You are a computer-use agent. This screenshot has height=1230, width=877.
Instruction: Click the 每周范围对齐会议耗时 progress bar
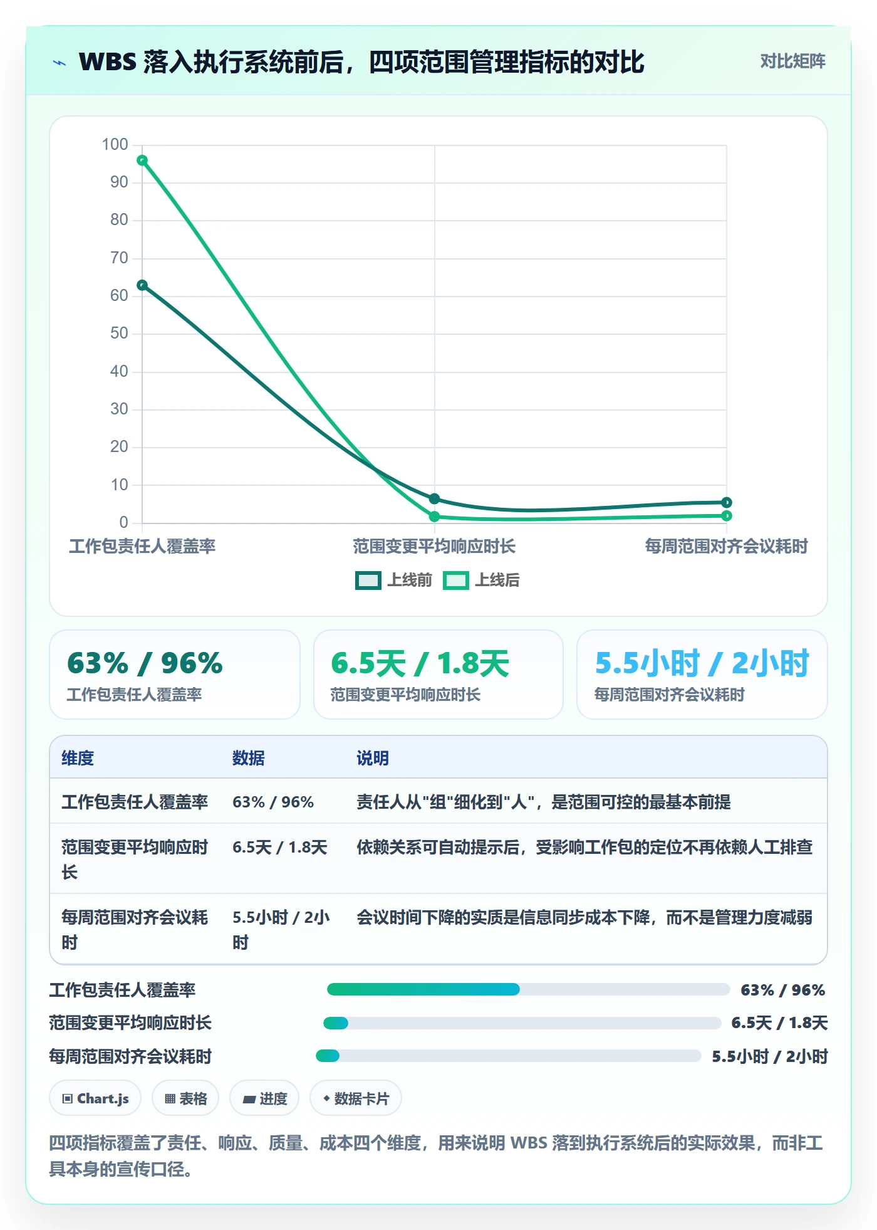click(x=508, y=1056)
